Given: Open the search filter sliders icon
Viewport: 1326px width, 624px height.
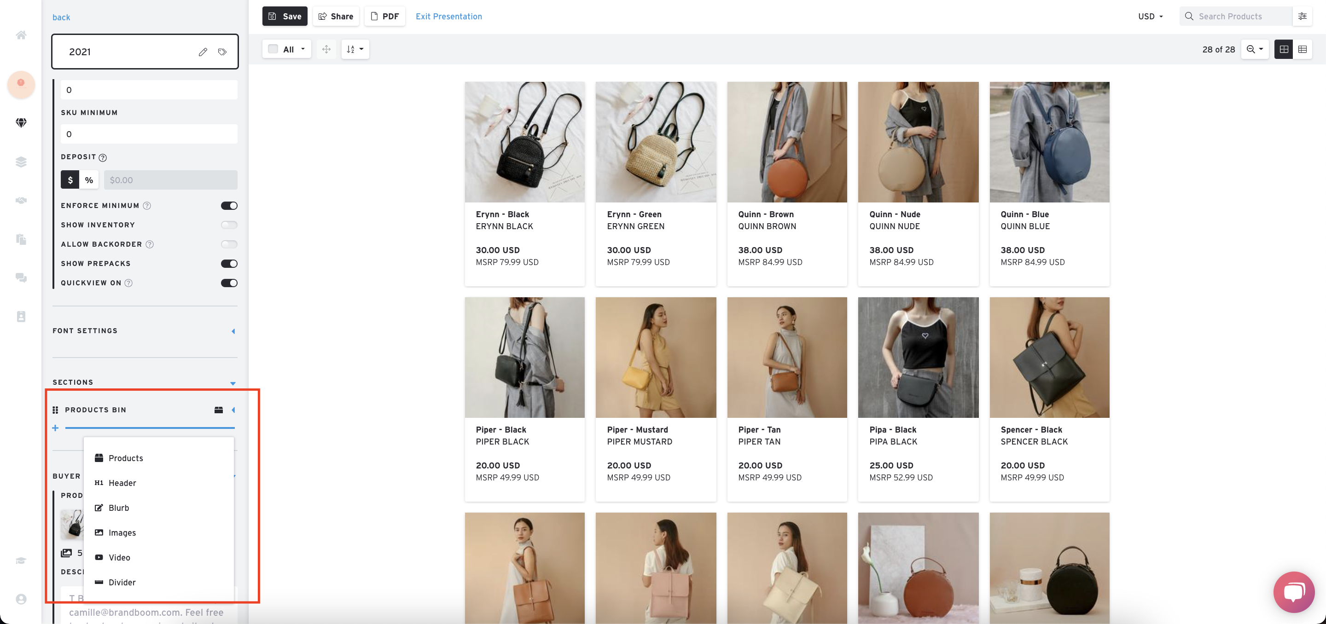Looking at the screenshot, I should coord(1303,17).
